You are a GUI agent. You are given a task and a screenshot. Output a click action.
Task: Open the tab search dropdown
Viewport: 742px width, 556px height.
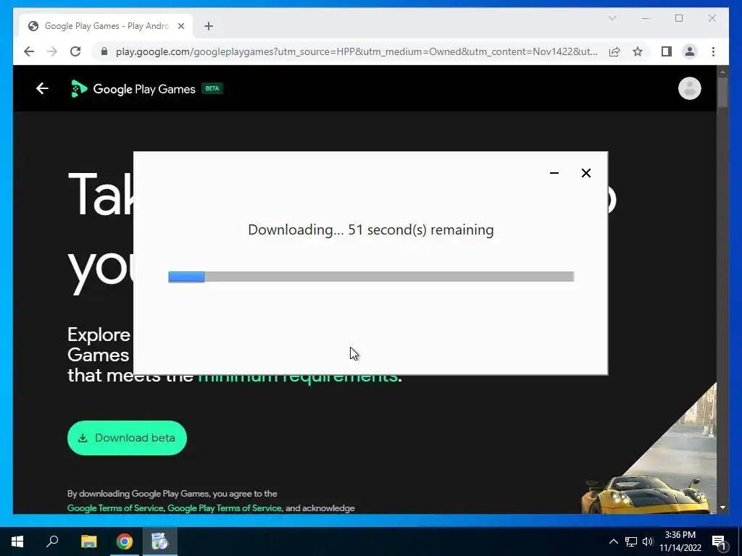(612, 18)
